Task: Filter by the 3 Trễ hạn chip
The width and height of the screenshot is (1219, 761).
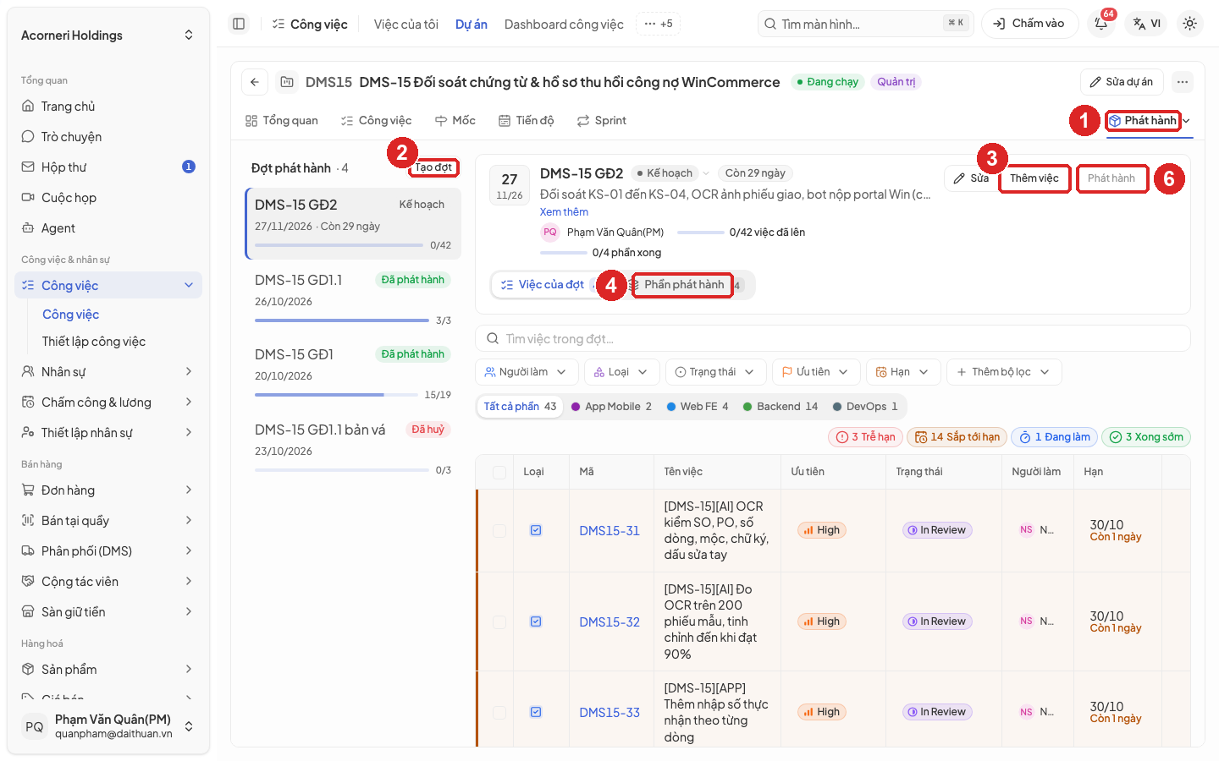Action: click(x=865, y=437)
